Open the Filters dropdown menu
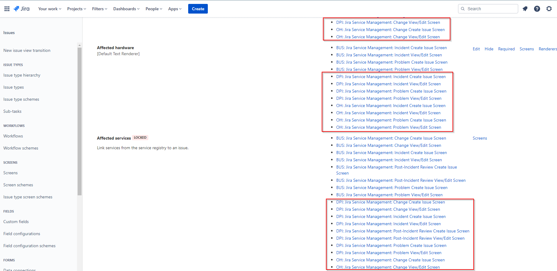The height and width of the screenshot is (271, 557). [x=100, y=9]
